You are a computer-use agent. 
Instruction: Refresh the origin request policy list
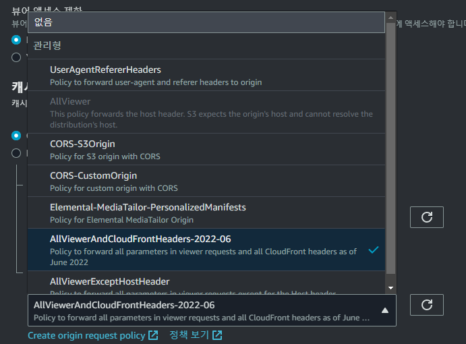pyautogui.click(x=427, y=305)
